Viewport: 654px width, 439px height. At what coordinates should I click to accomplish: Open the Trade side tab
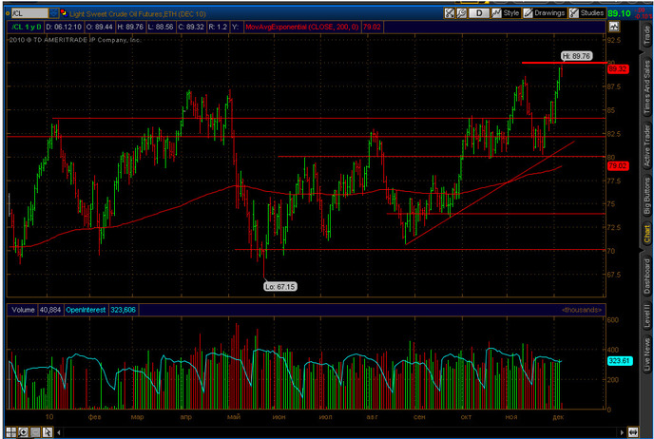(x=646, y=35)
